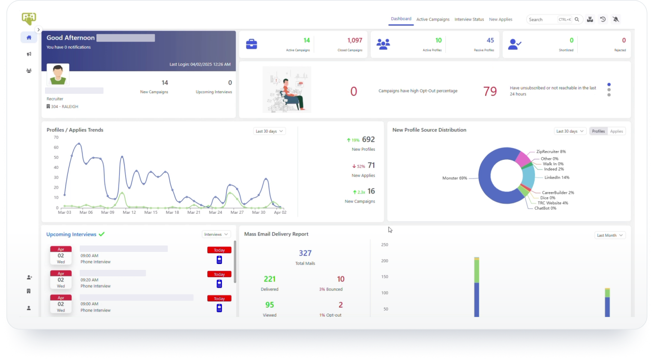Viewport: 654px width, 362px height.
Task: Open the people group icon in sidebar
Action: 29,71
